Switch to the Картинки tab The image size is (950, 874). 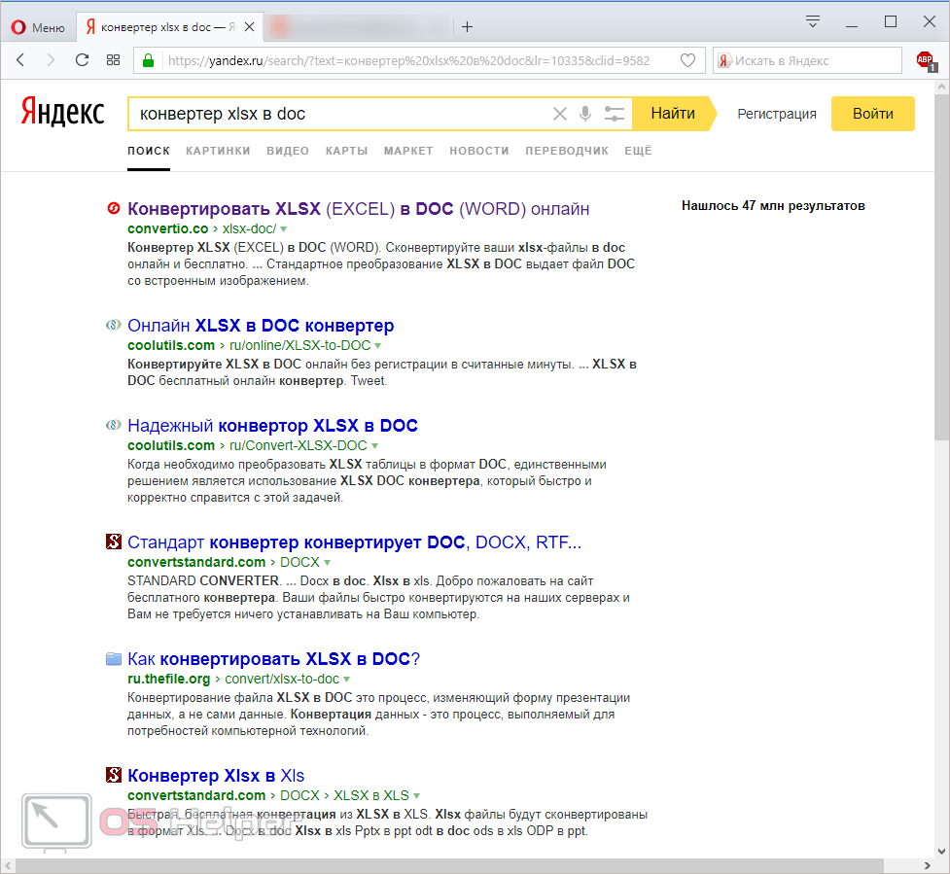218,151
